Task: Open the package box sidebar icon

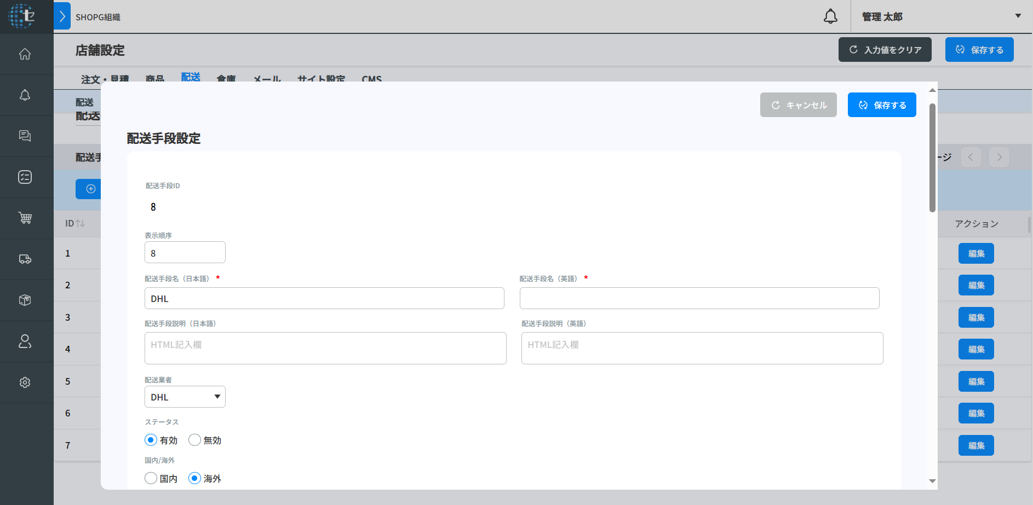Action: click(x=25, y=300)
